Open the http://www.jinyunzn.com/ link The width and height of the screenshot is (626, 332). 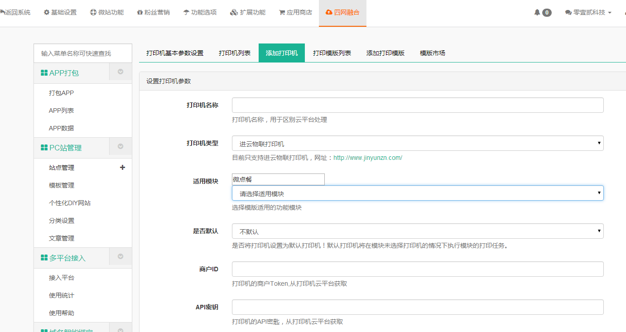[368, 158]
